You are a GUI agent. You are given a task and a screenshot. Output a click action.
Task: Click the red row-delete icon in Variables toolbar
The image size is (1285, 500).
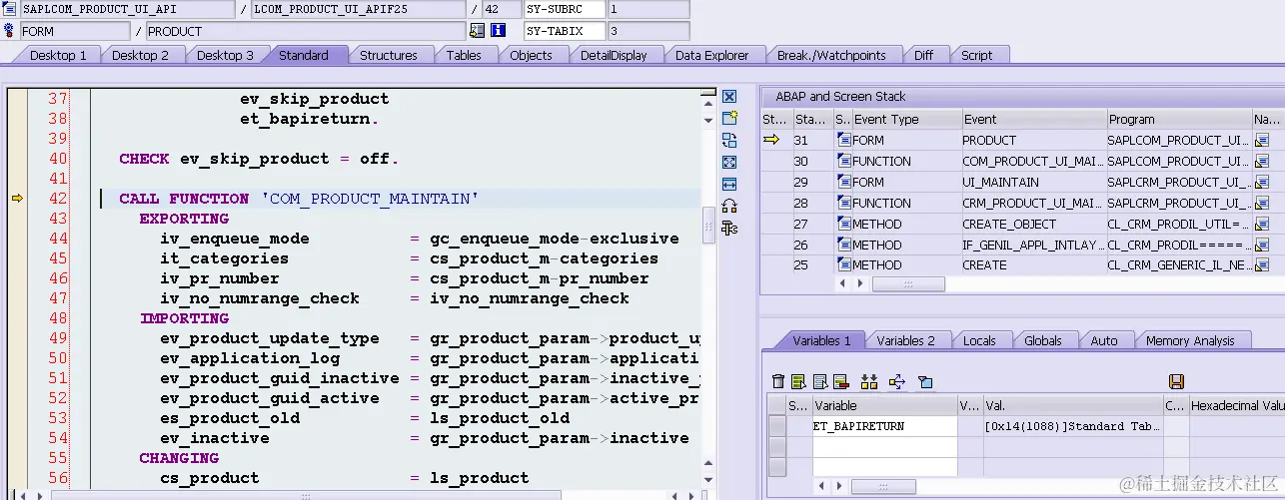click(x=840, y=381)
